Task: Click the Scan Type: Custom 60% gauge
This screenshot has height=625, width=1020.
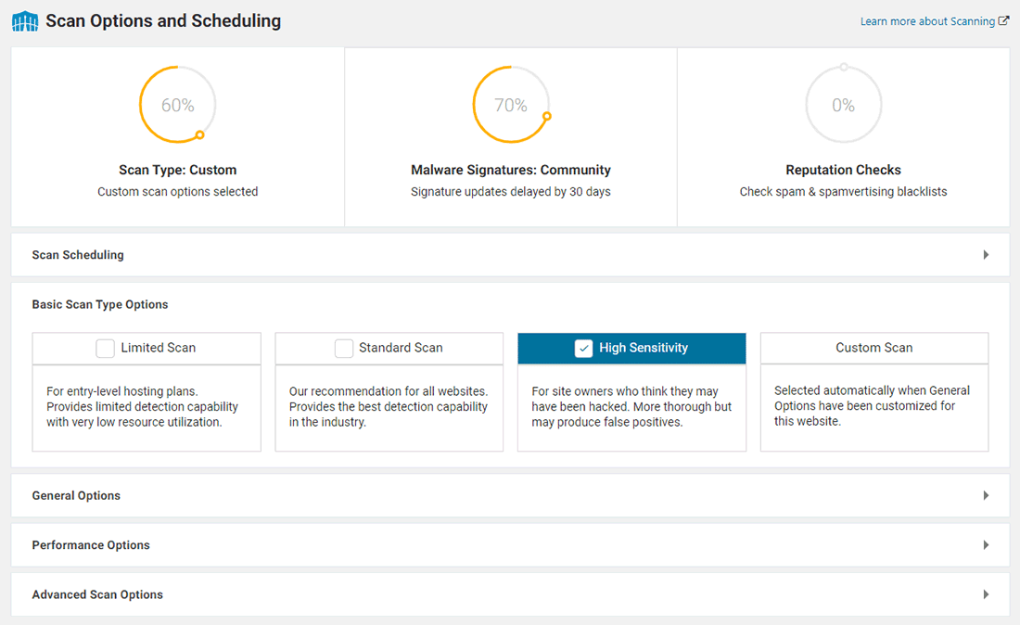Action: 177,105
